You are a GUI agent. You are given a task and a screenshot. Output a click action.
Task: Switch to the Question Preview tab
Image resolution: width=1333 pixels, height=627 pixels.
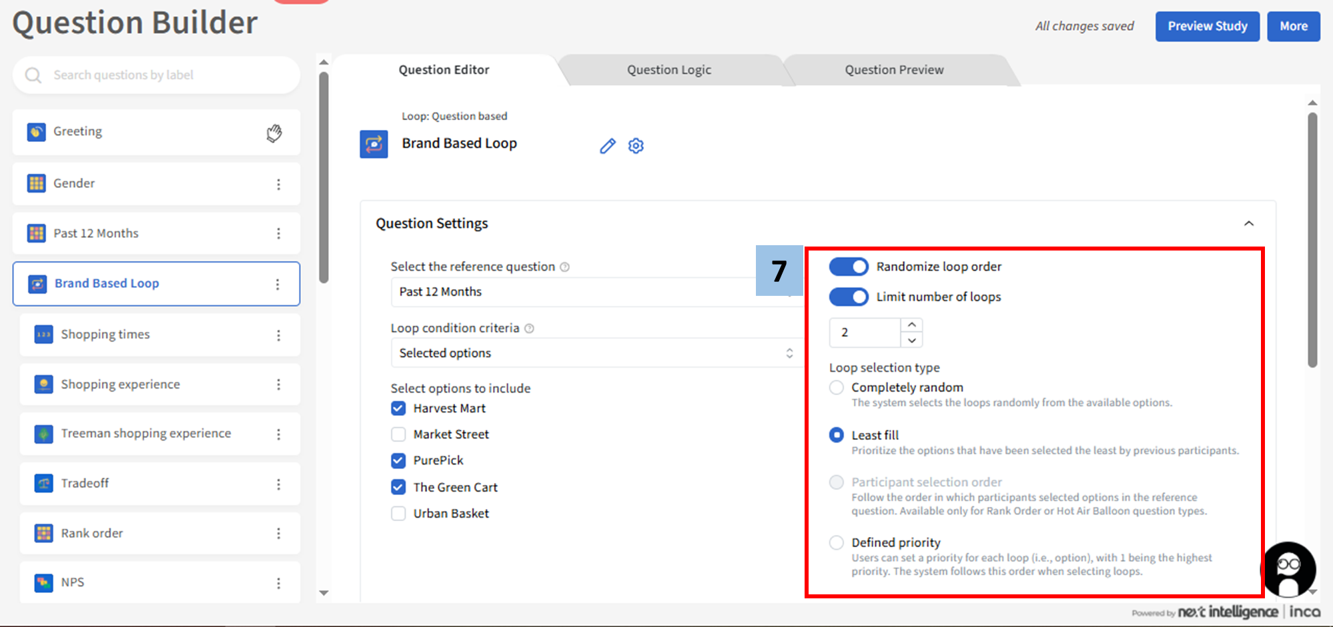(893, 70)
